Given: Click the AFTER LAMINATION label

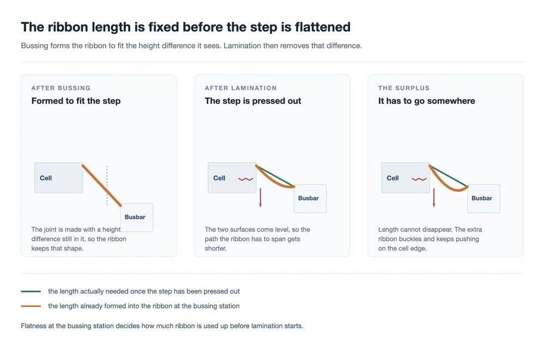Looking at the screenshot, I should pos(240,88).
